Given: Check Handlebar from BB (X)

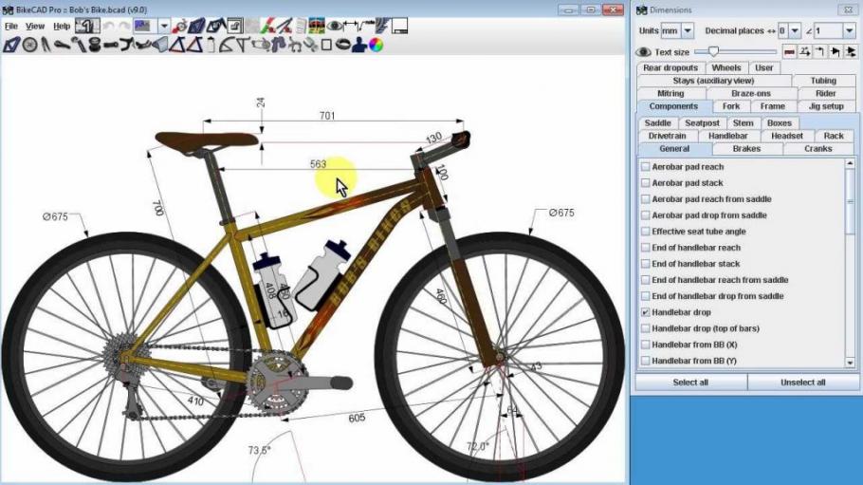Looking at the screenshot, I should [646, 345].
